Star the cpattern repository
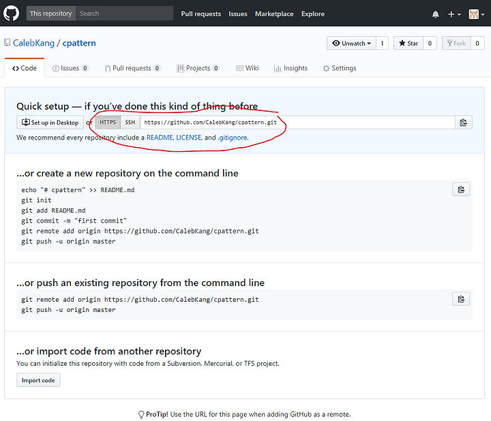Screen dimensions: 491x421 tap(408, 43)
